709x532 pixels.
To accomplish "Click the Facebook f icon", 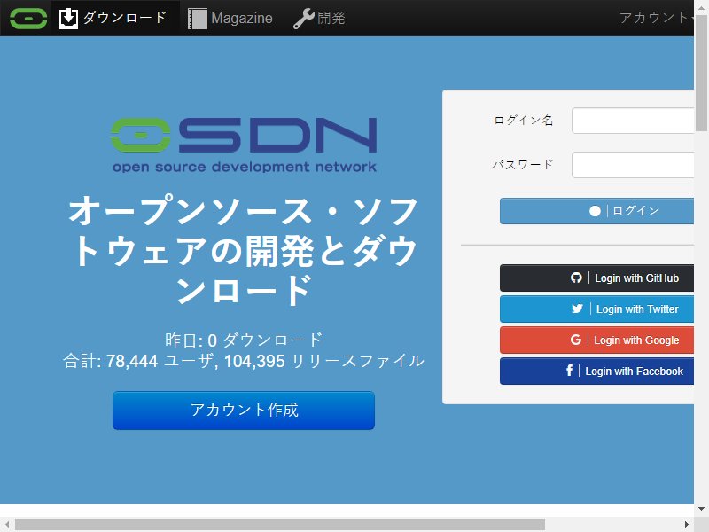I will [x=569, y=371].
